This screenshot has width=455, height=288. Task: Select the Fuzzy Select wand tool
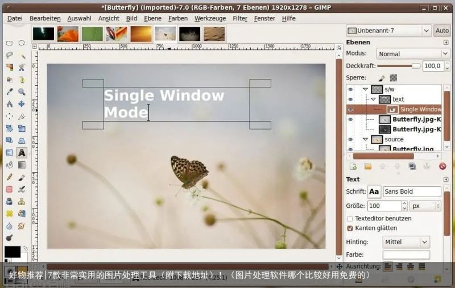click(x=22, y=55)
